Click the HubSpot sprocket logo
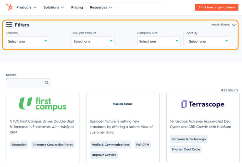The image size is (242, 167). click(x=9, y=7)
